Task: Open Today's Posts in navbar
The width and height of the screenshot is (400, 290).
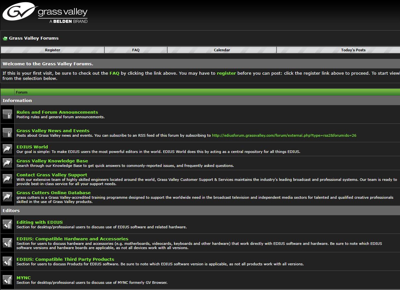Action: coord(353,50)
